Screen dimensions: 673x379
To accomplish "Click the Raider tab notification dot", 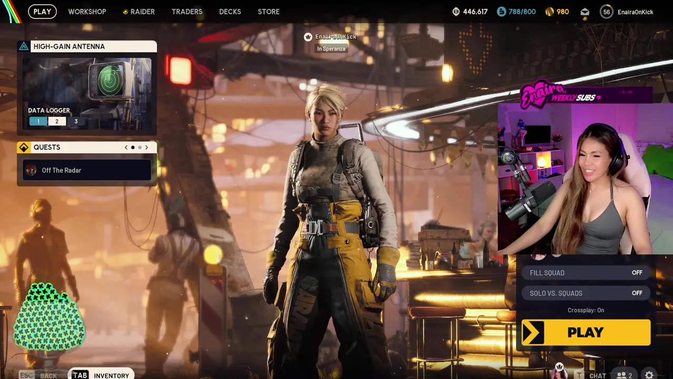I will coord(125,12).
